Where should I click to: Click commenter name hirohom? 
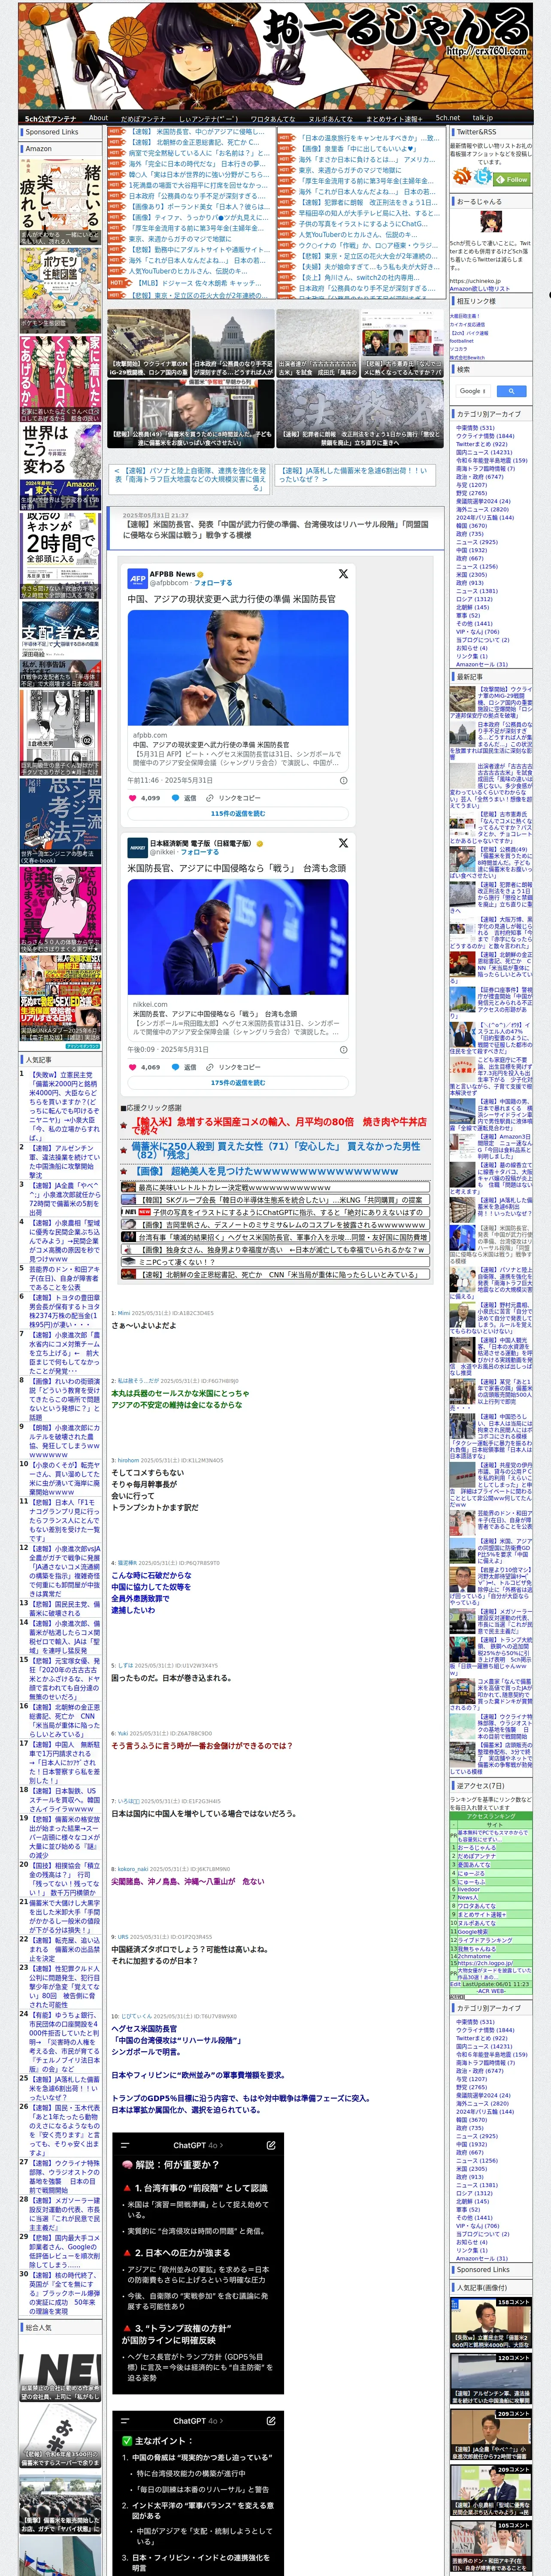(x=128, y=1460)
